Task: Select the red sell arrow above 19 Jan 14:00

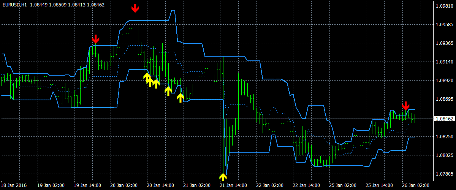Action: tap(95, 39)
